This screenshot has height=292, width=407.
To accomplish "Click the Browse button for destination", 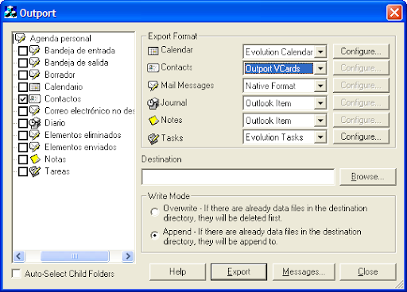I will pos(368,177).
